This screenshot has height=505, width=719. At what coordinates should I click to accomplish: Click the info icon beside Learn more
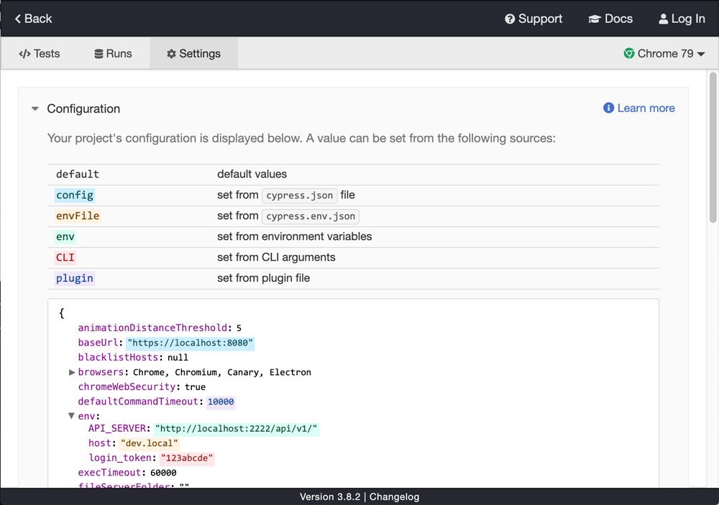608,108
